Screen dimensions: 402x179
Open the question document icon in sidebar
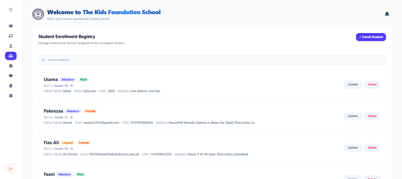coord(11,86)
